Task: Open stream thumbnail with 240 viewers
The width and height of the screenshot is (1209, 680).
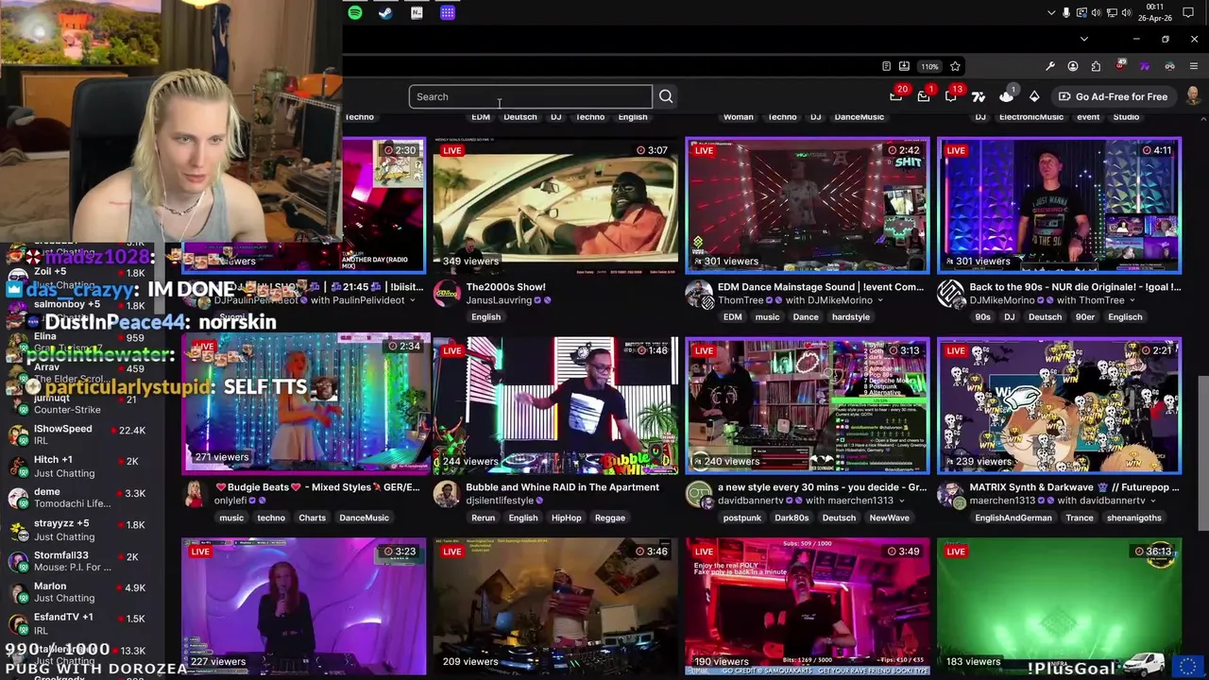Action: pyautogui.click(x=808, y=406)
